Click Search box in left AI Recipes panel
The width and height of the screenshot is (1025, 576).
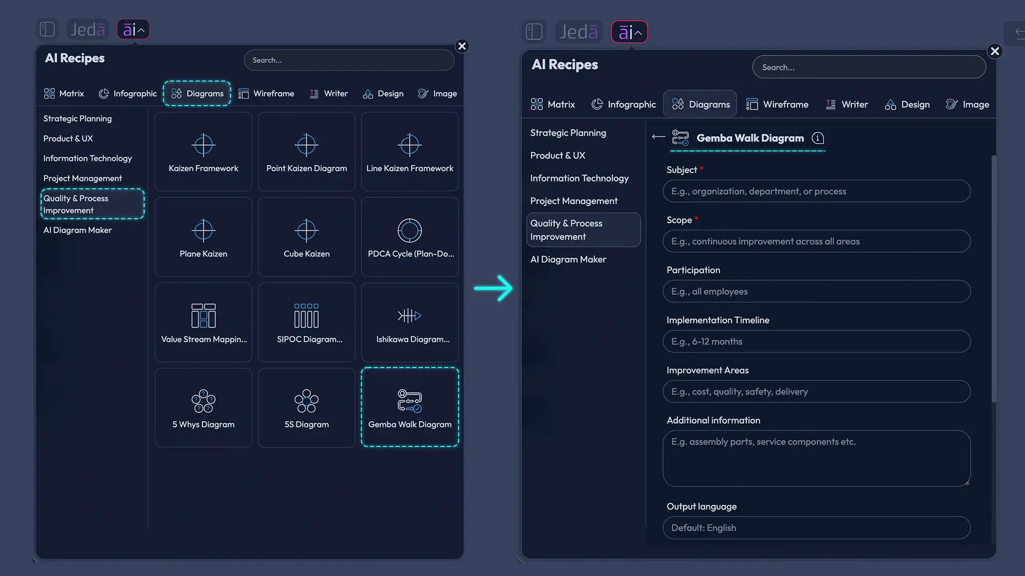tap(349, 60)
